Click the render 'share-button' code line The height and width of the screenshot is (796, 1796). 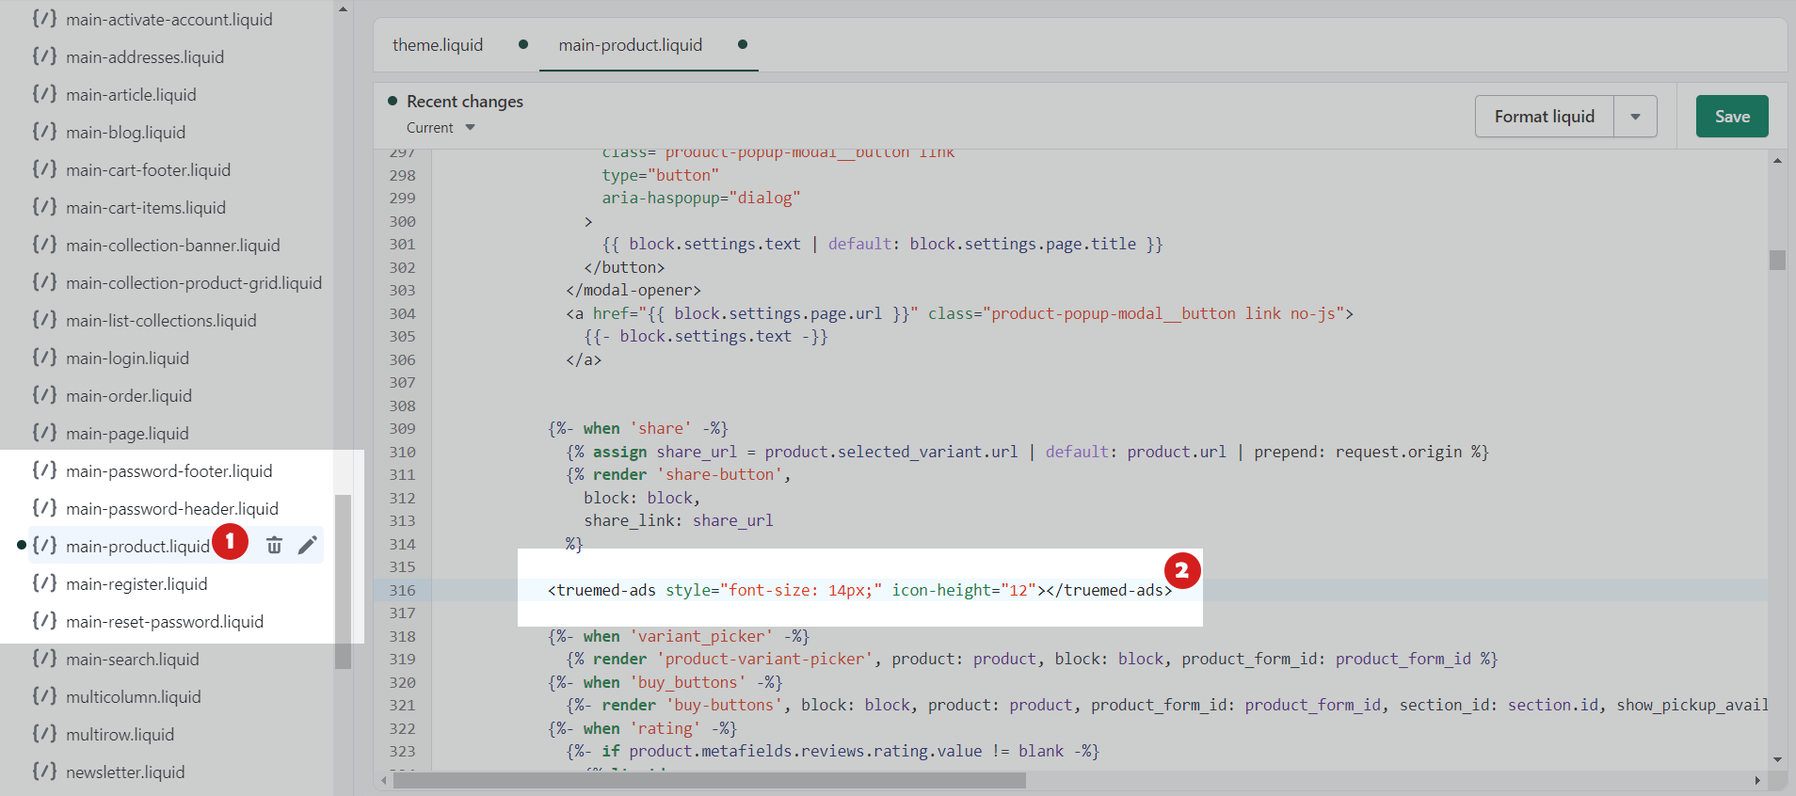pyautogui.click(x=679, y=474)
